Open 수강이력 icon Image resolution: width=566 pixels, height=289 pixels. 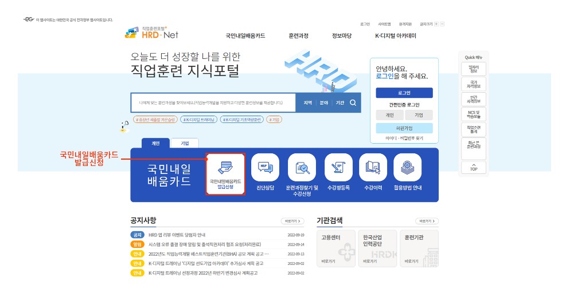[x=373, y=167]
